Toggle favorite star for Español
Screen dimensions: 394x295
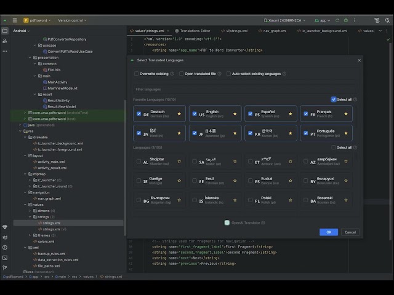pyautogui.click(x=291, y=114)
